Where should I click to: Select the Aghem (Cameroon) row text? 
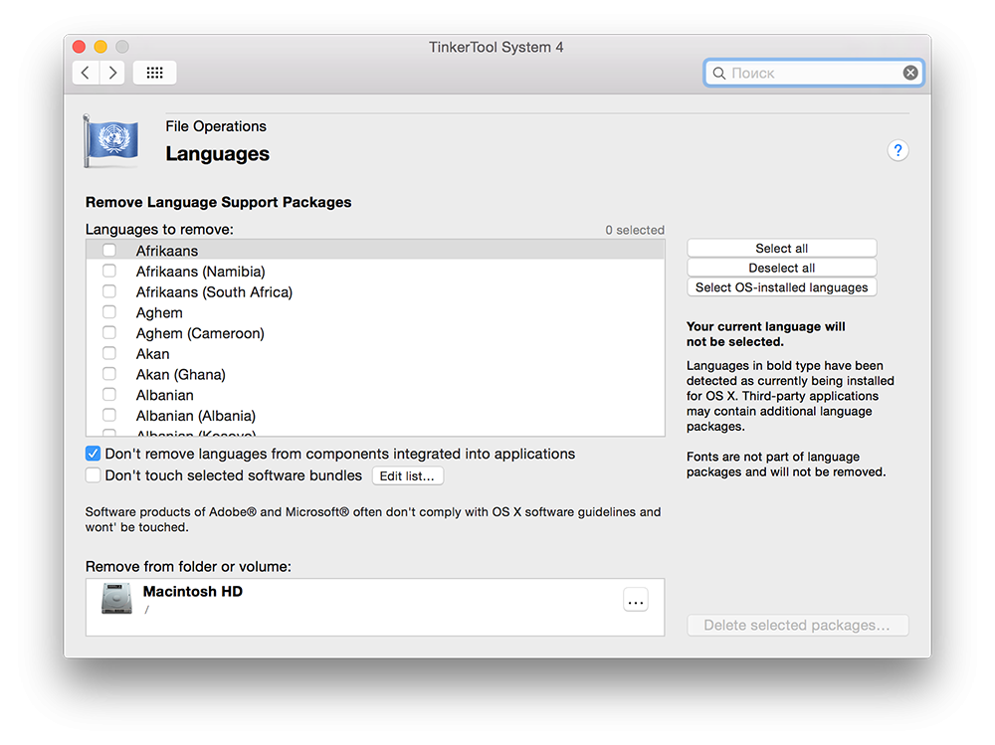click(x=200, y=334)
